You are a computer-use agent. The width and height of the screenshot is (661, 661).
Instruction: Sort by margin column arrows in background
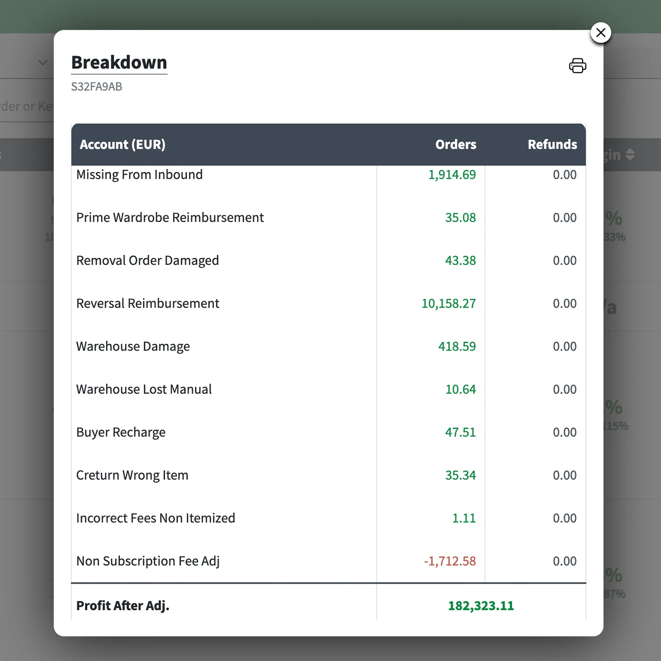coord(630,155)
